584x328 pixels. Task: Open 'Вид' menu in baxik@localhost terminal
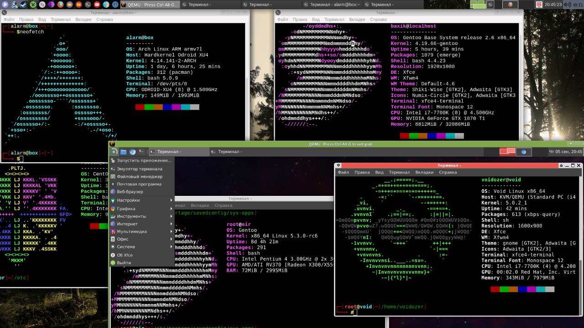(x=316, y=20)
